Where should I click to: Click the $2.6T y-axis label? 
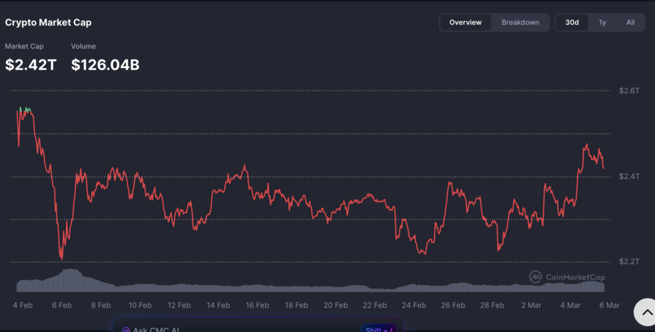pos(629,91)
